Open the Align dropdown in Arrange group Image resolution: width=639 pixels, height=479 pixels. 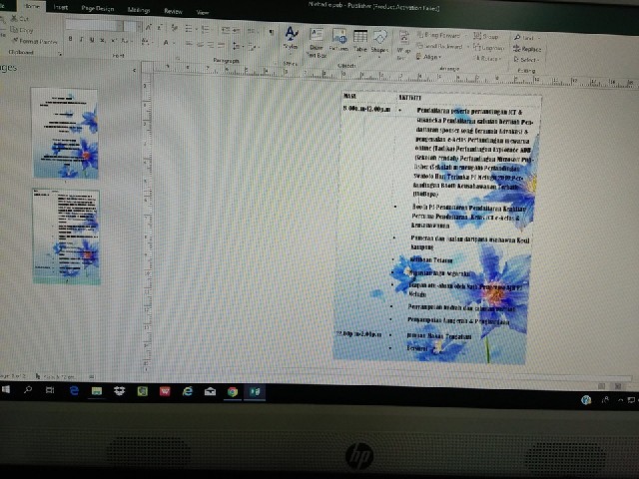(430, 57)
